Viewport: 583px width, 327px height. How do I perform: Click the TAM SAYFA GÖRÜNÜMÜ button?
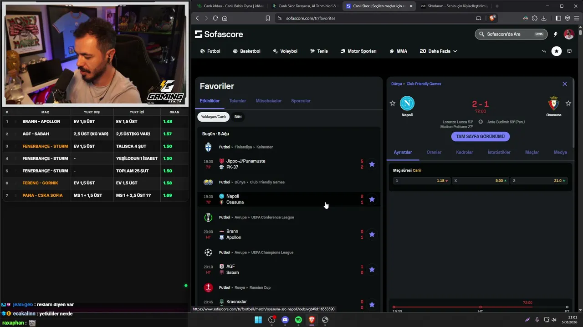pyautogui.click(x=481, y=136)
